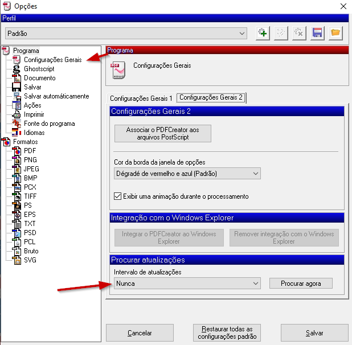Image resolution: width=352 pixels, height=345 pixels.
Task: Click the delete profile icon
Action: (299, 34)
